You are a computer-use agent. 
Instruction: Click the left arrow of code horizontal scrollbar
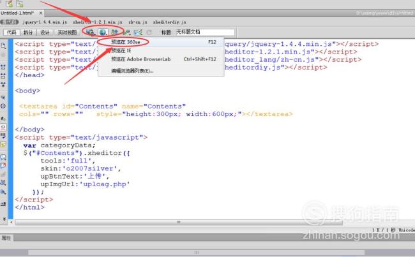[11, 223]
